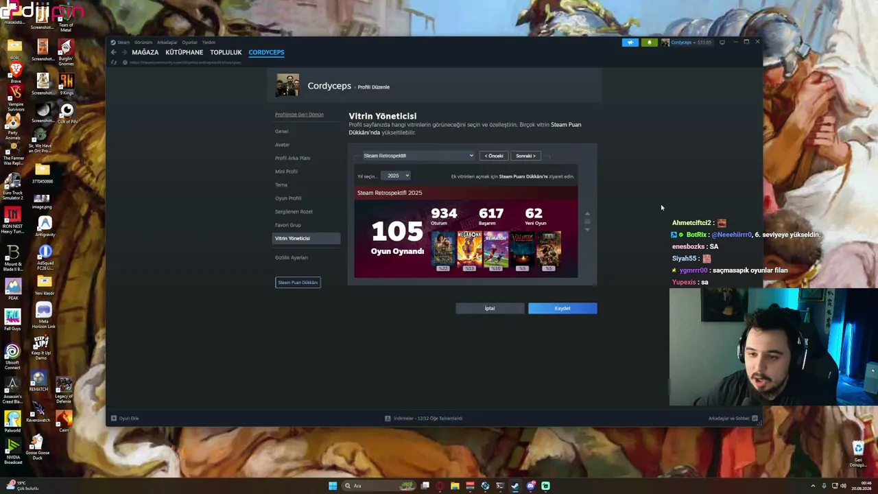Open Discord from the taskbar
The image size is (878, 494).
(530, 486)
